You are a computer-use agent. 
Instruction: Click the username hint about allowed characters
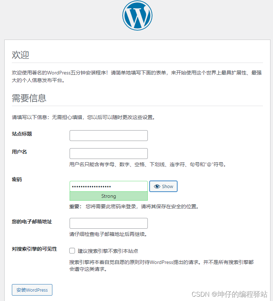148,164
